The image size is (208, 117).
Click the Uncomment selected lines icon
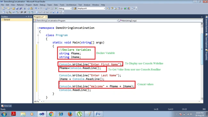[x=33, y=12]
